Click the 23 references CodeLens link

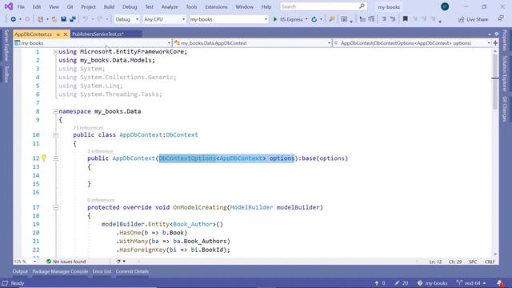point(88,128)
